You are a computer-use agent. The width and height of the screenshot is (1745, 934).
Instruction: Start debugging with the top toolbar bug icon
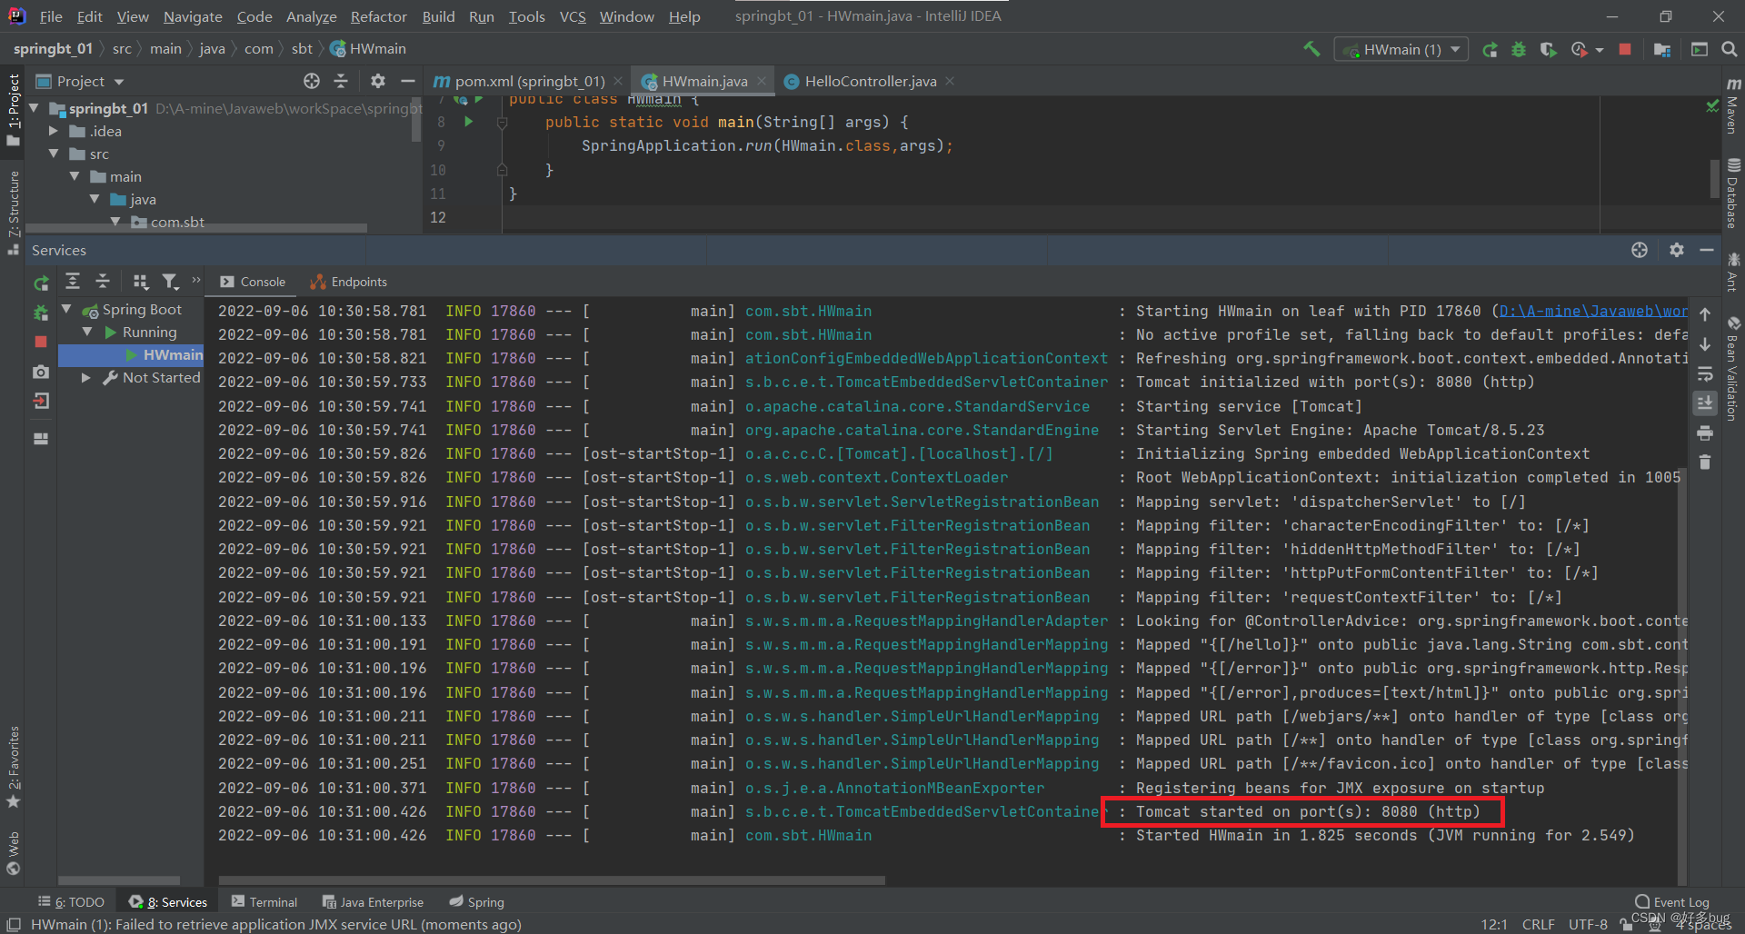click(x=1519, y=49)
